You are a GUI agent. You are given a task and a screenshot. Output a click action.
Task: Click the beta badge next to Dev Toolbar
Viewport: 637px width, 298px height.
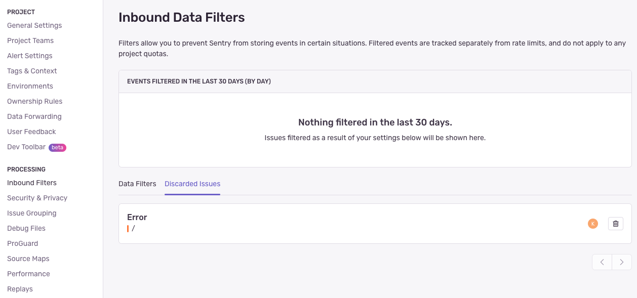[x=57, y=148]
